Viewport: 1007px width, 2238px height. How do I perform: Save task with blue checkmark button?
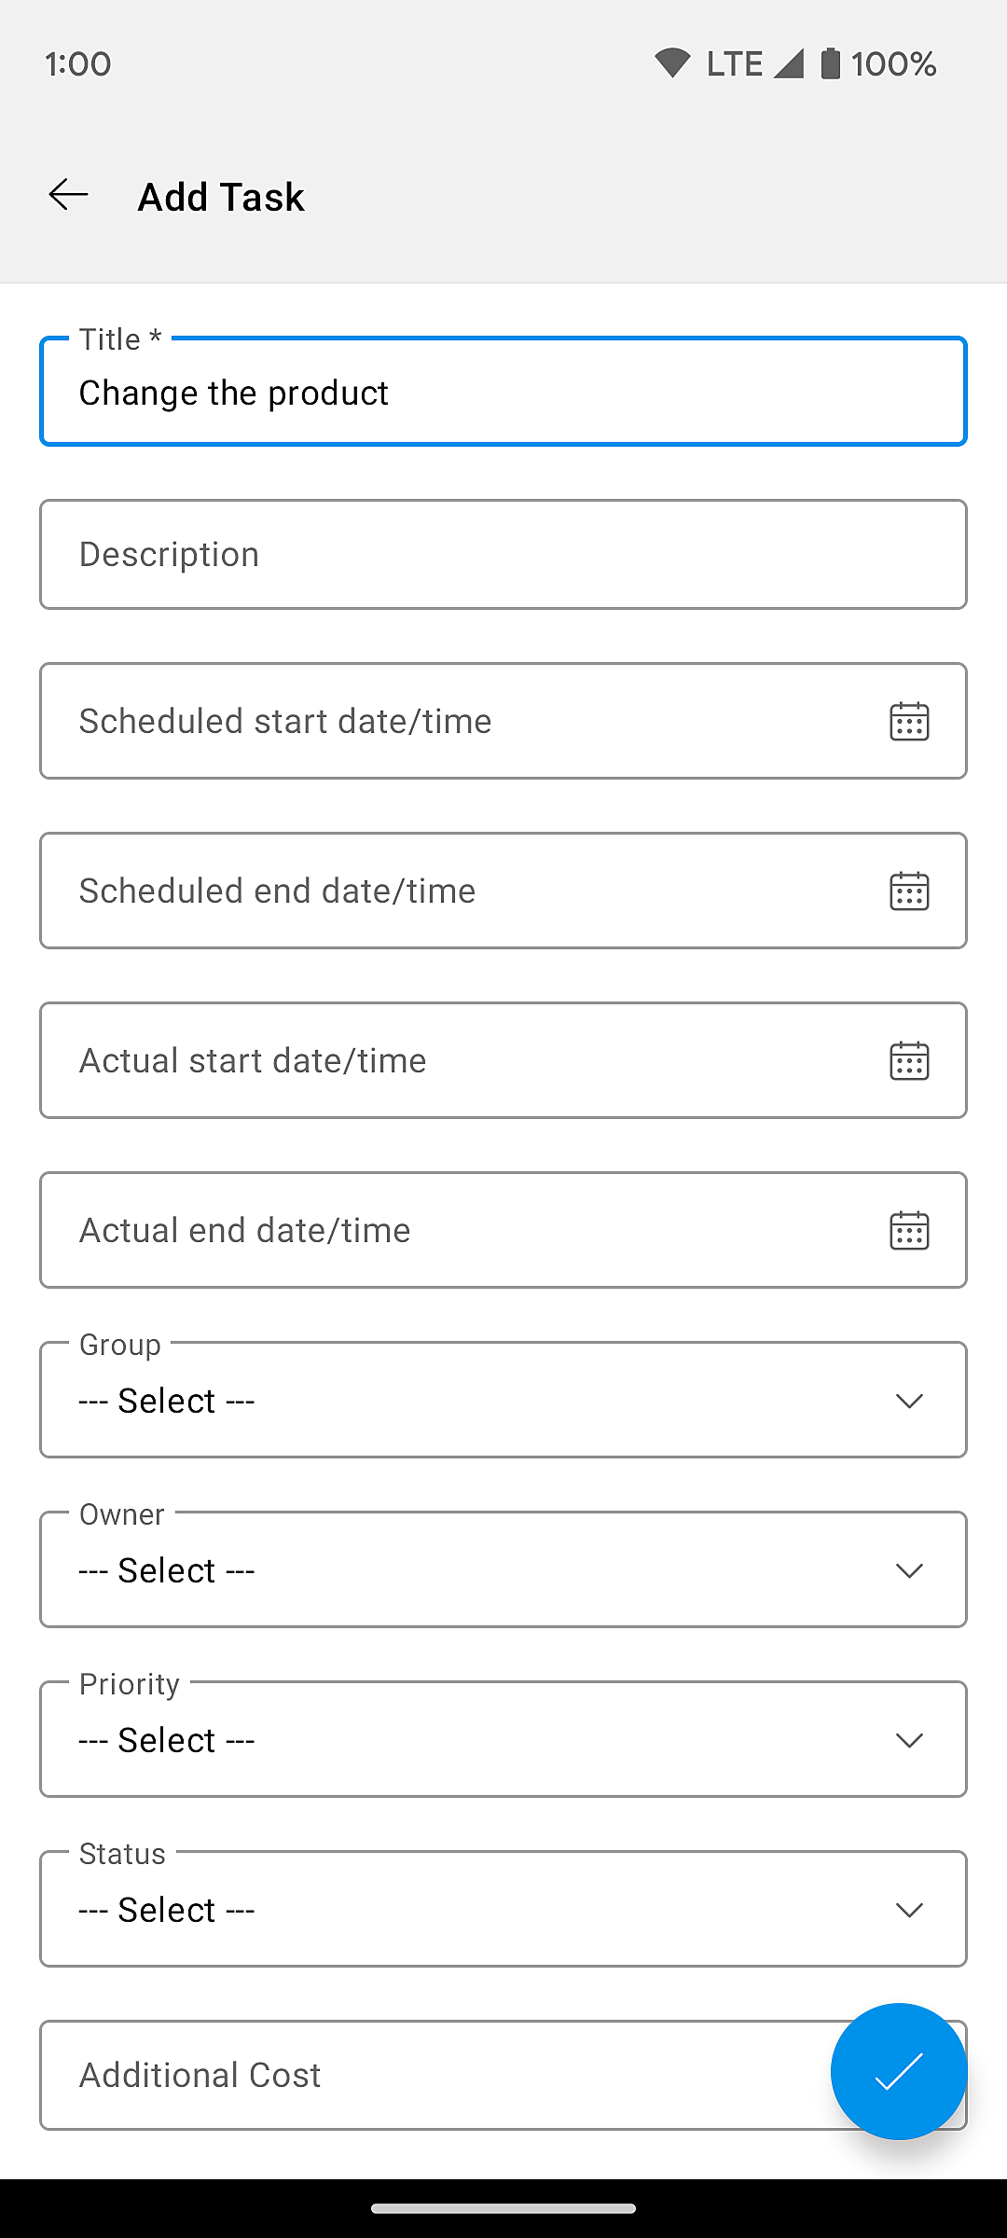[x=898, y=2071]
